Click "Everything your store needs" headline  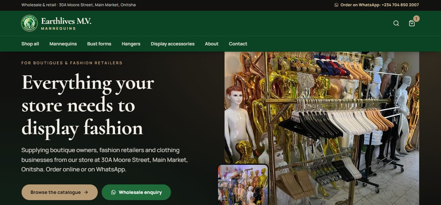[x=88, y=105]
